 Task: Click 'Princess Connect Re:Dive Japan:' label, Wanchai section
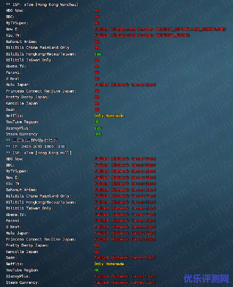(x=41, y=91)
